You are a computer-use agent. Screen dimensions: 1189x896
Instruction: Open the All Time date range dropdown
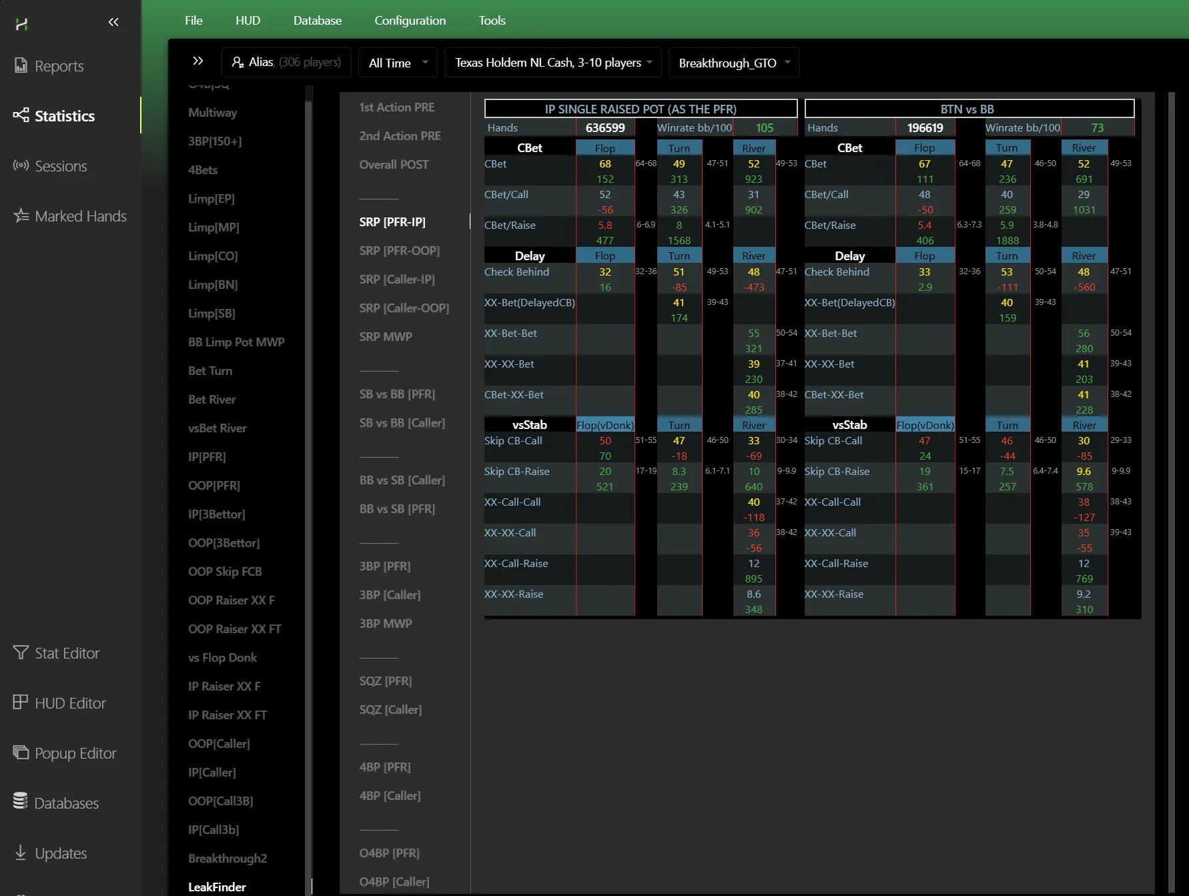[398, 63]
